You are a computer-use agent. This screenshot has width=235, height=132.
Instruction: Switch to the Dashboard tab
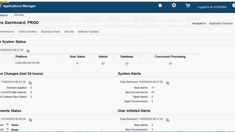click(x=4, y=15)
